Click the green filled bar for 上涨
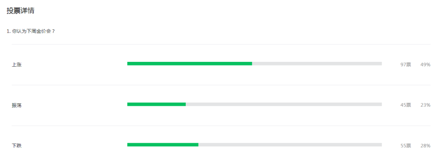The width and height of the screenshot is (440, 166). [189, 63]
